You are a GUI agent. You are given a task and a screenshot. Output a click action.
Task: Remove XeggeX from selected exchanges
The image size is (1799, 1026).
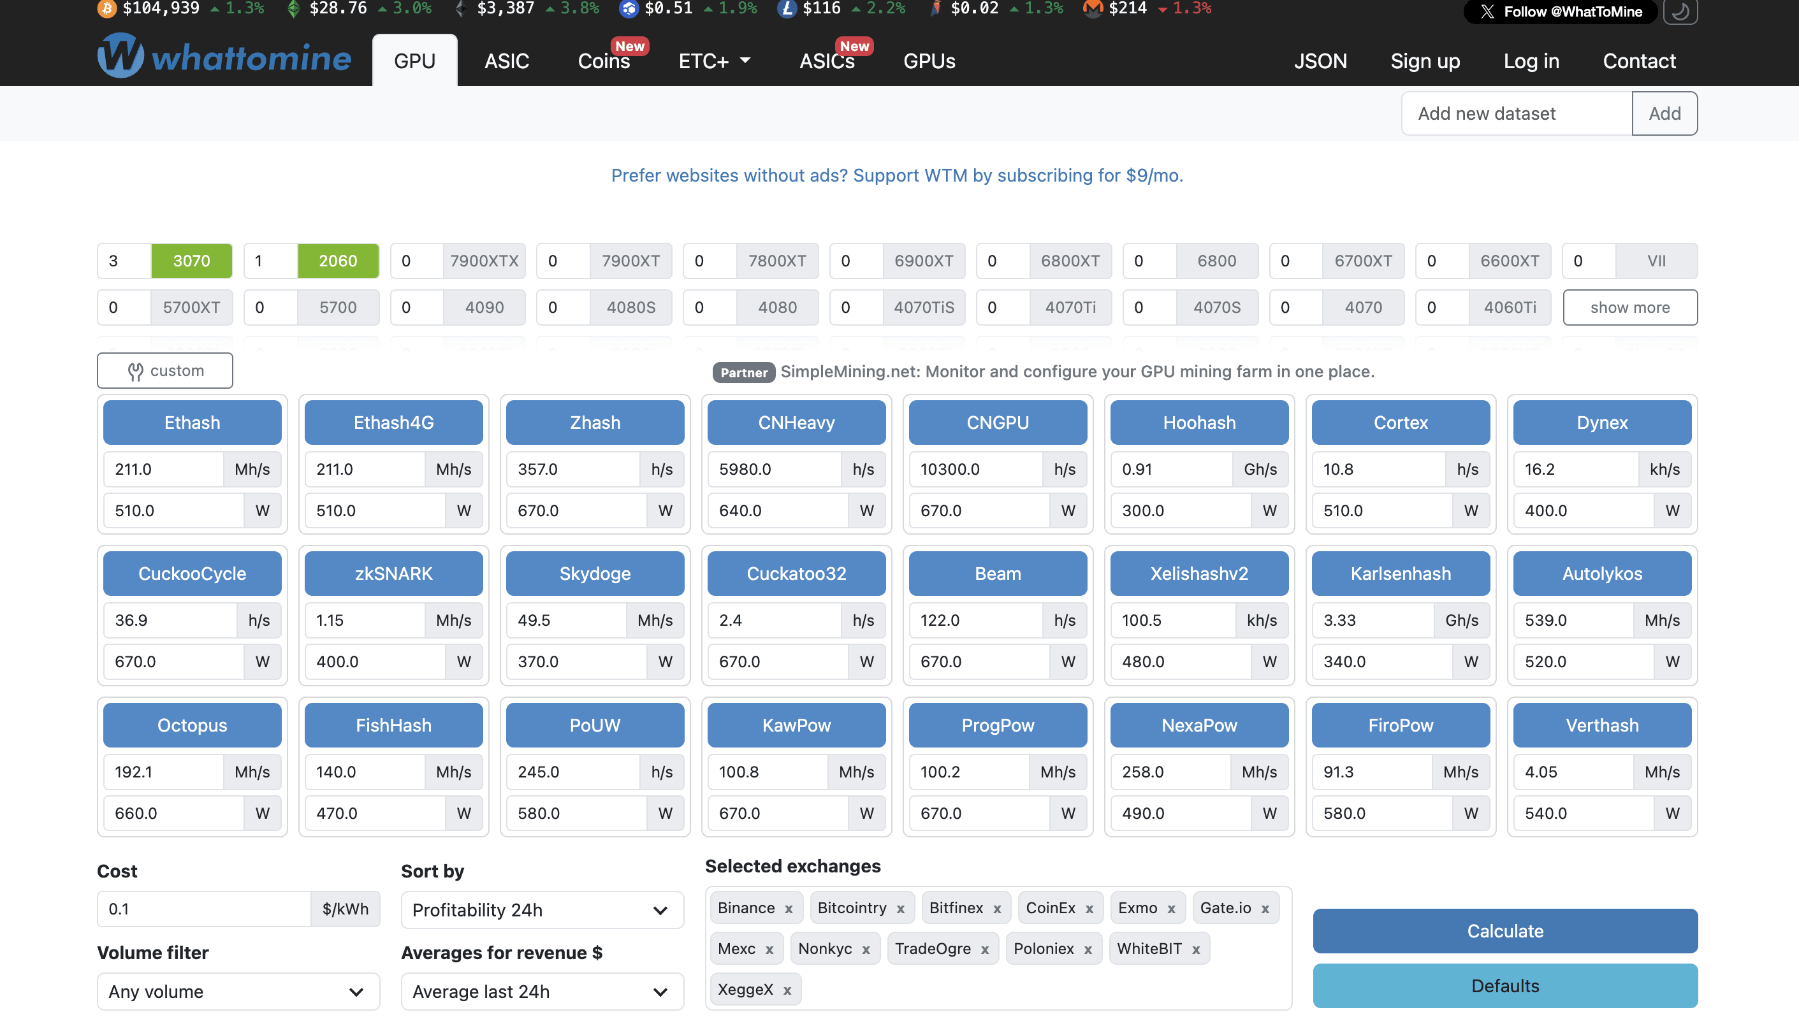tap(787, 991)
